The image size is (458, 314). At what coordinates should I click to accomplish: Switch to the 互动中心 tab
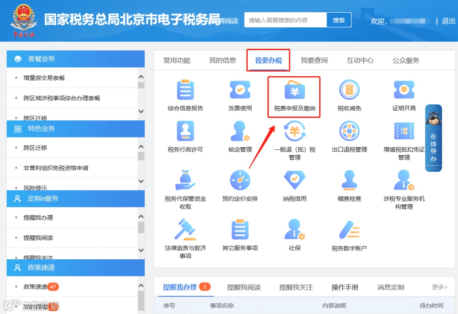point(360,61)
